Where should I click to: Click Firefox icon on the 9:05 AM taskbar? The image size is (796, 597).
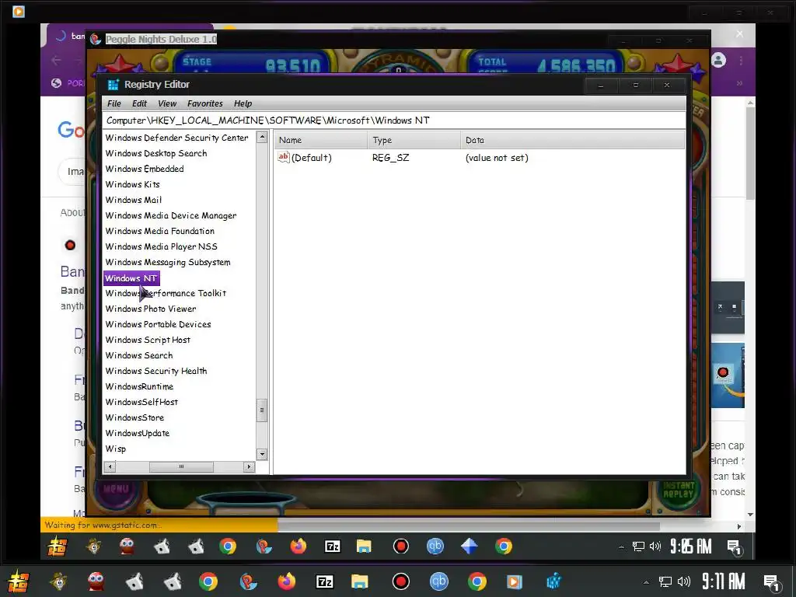[298, 546]
